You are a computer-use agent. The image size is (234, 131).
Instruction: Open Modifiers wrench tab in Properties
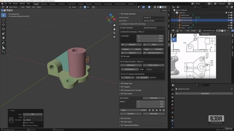[x=173, y=121]
